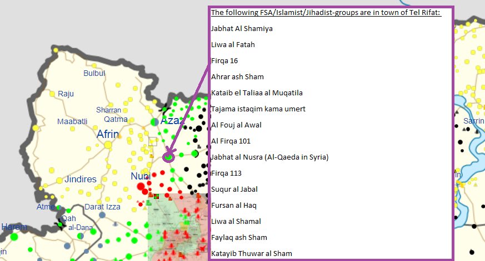The image size is (485, 261).
Task: Select the Bulbul label
Action: tap(94, 74)
